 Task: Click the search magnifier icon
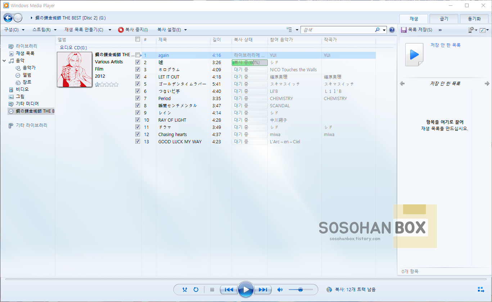377,30
